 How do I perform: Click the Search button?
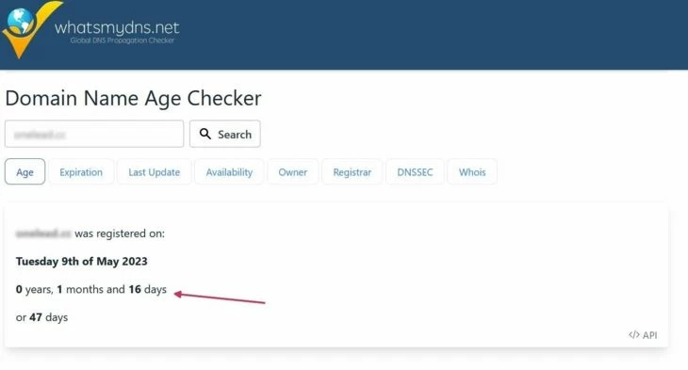[x=225, y=134]
